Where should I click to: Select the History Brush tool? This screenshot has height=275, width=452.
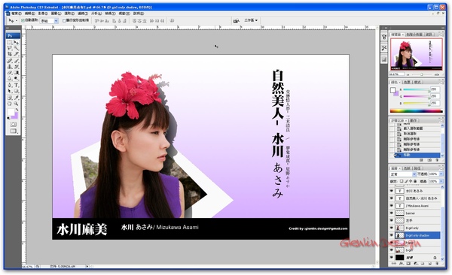17,67
